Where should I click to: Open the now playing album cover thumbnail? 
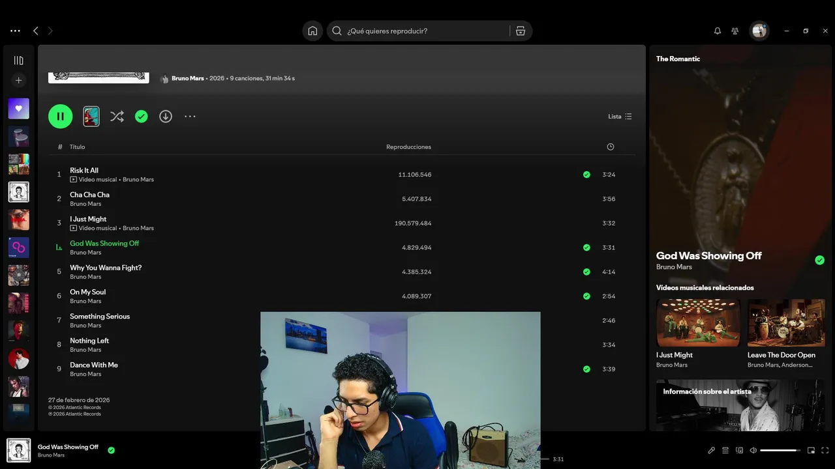click(x=19, y=450)
